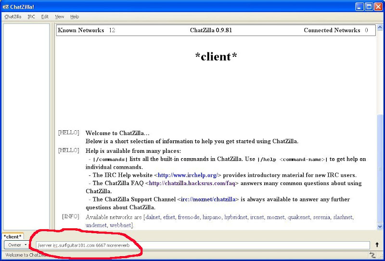Screen dimensions: 385x261
Task: Join the irc://moznet/chatzilla support channel link
Action: coord(208,199)
